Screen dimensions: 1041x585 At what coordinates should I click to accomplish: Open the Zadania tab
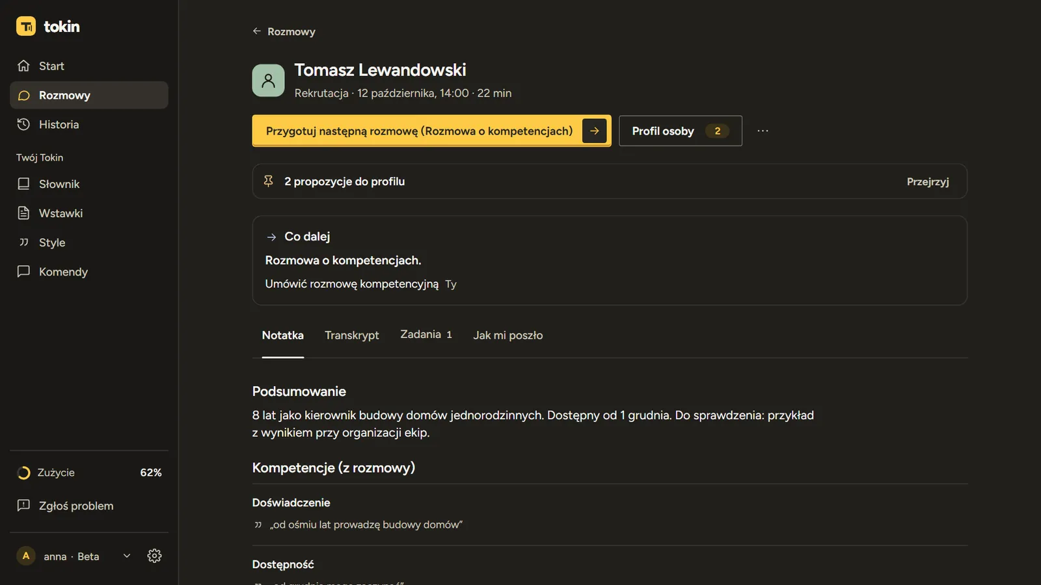(x=426, y=335)
